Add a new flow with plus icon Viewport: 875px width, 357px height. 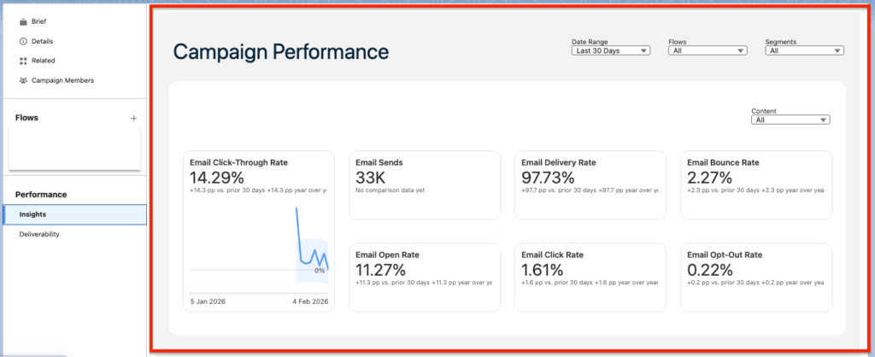(x=133, y=118)
